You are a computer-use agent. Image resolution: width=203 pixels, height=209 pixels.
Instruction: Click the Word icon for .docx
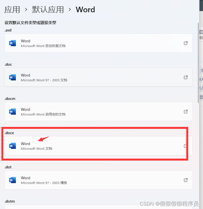click(13, 146)
